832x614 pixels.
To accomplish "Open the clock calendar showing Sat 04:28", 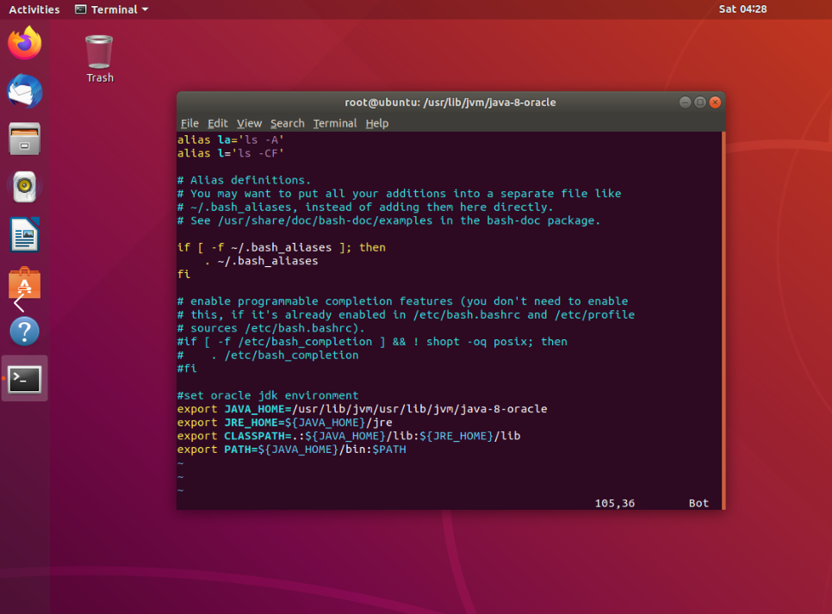I will click(x=742, y=9).
